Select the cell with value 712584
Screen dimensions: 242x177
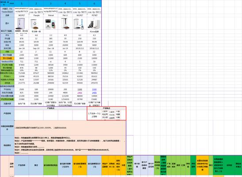pos(21,73)
